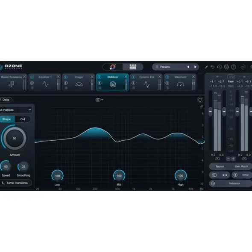Remove the Imager module

[92, 77]
